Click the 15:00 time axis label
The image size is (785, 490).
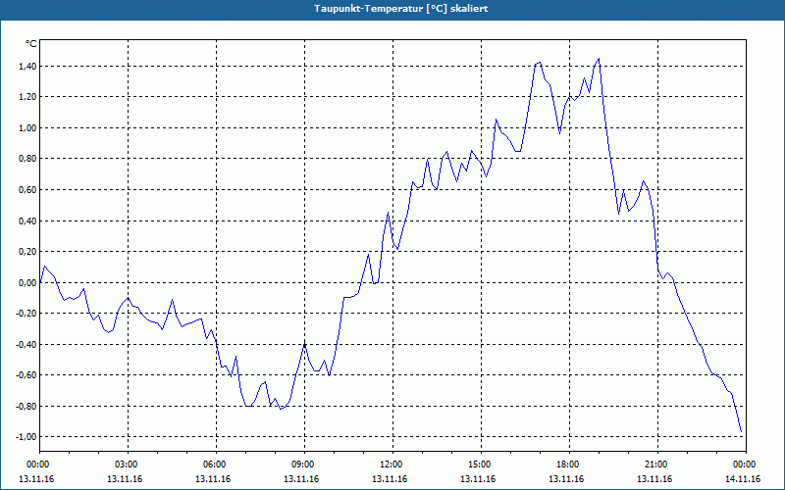tap(481, 465)
